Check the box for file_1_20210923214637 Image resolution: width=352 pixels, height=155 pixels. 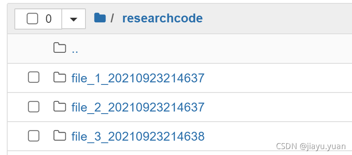point(34,77)
